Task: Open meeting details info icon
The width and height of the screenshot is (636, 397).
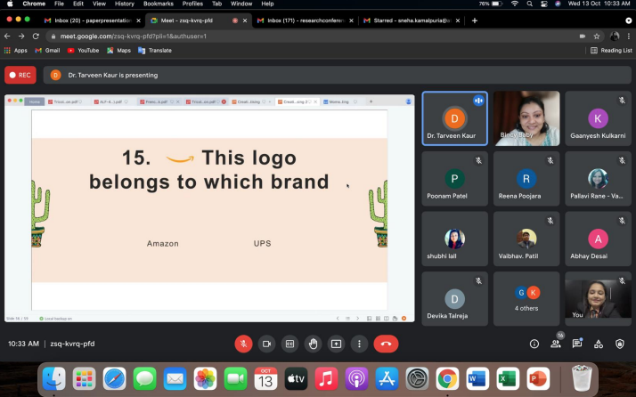Action: coord(534,344)
